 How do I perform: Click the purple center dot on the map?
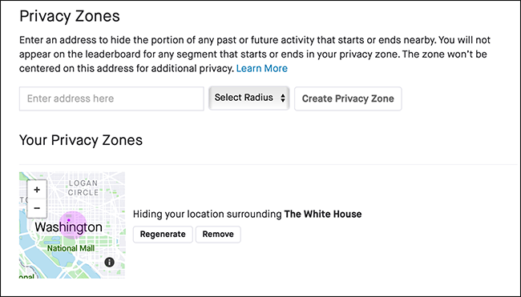tap(69, 220)
